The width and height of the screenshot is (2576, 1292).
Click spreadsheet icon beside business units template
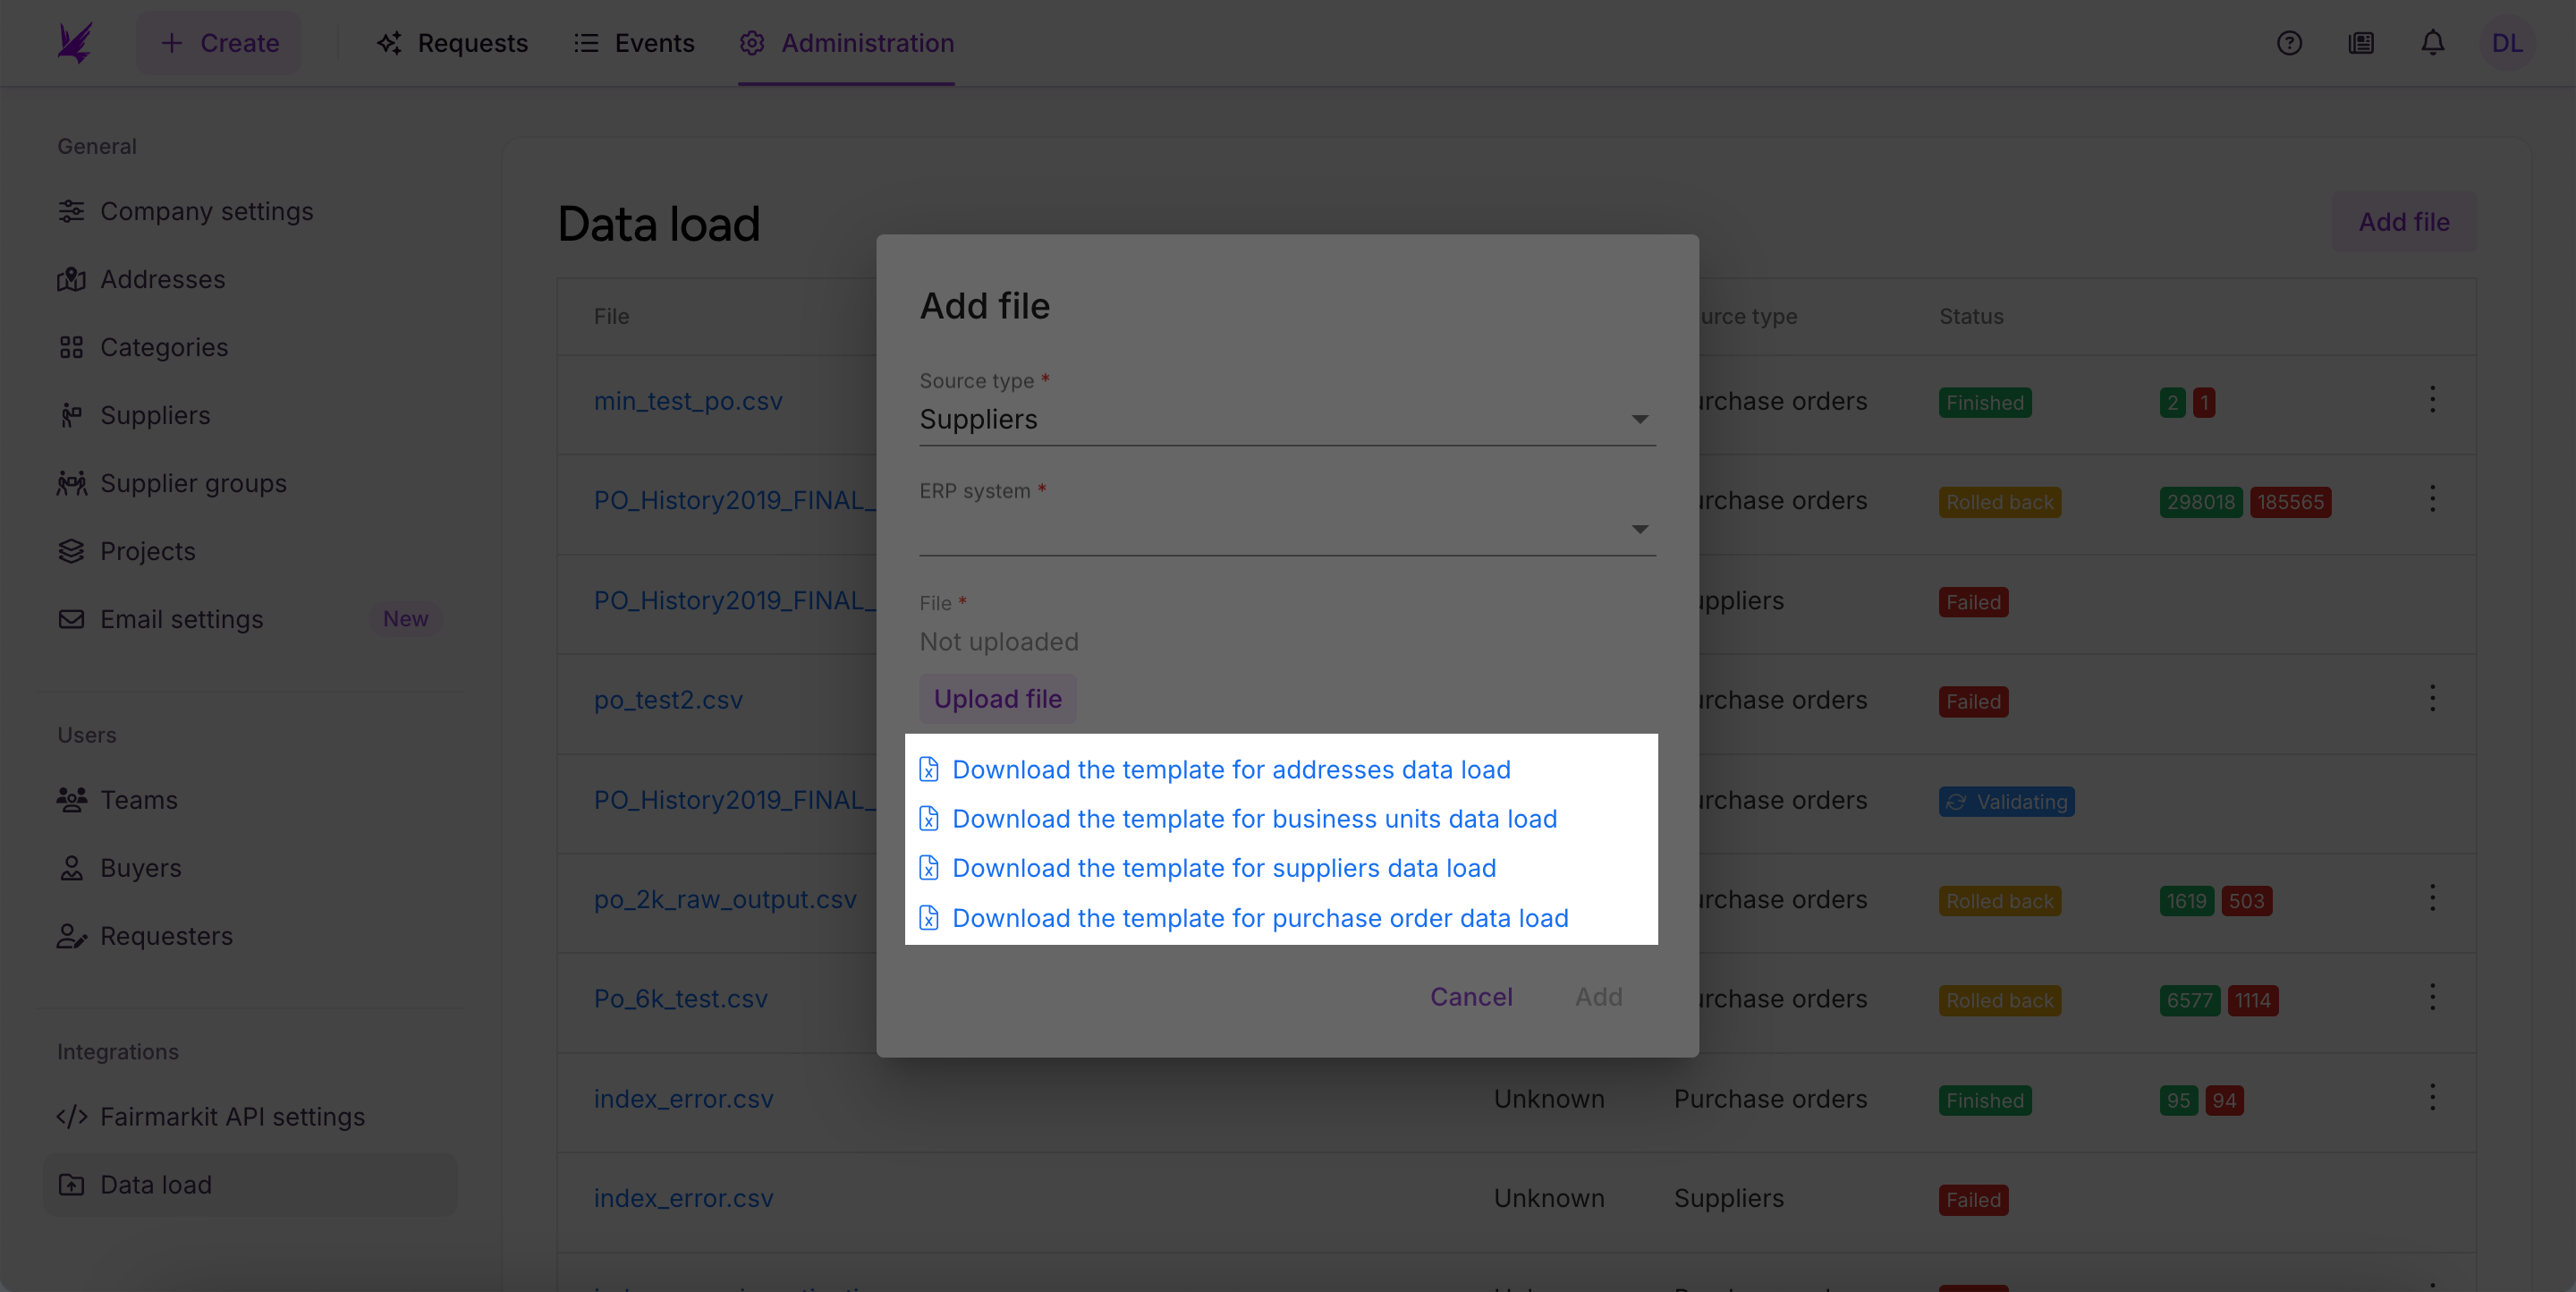[929, 818]
